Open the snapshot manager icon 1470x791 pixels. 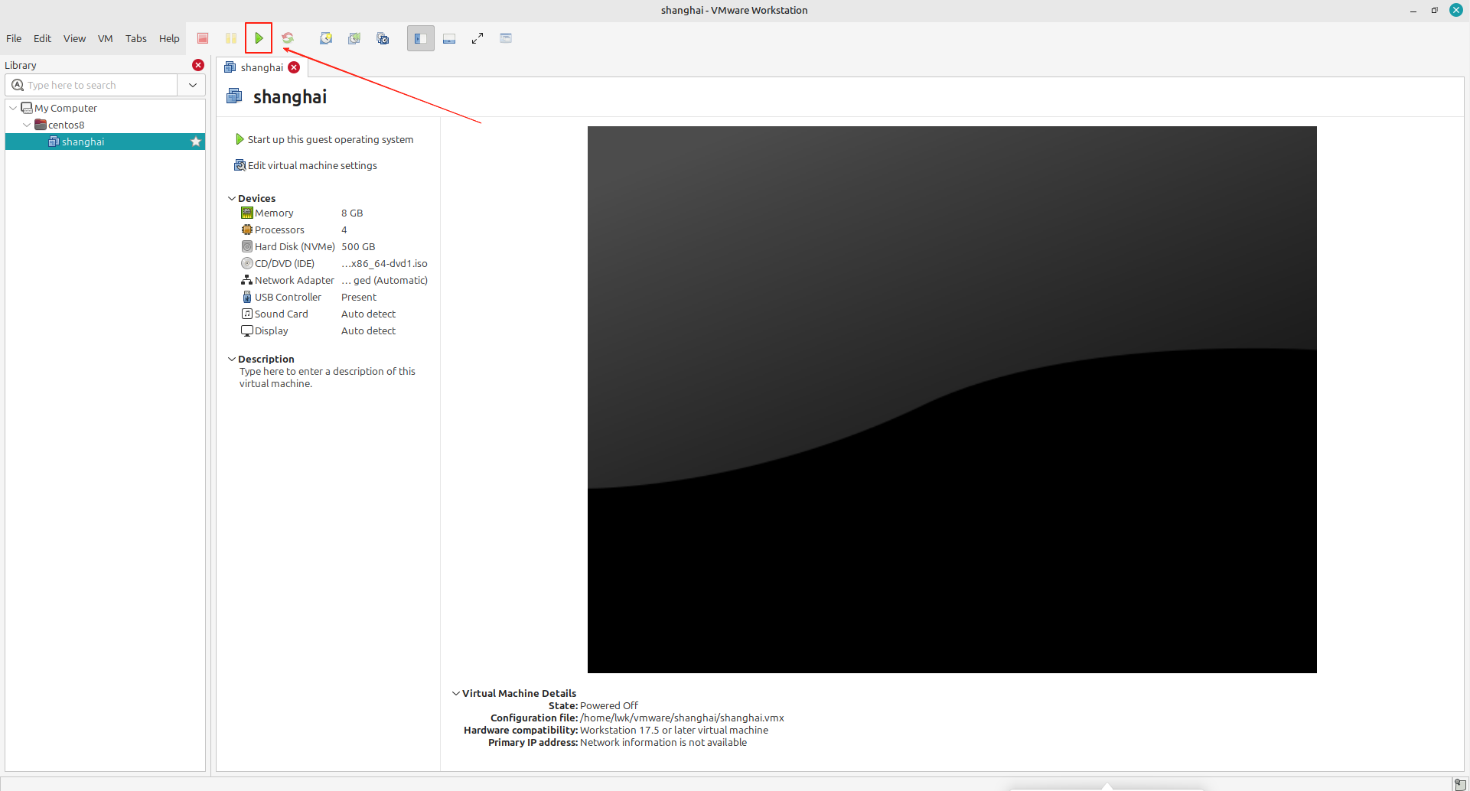[x=383, y=38]
